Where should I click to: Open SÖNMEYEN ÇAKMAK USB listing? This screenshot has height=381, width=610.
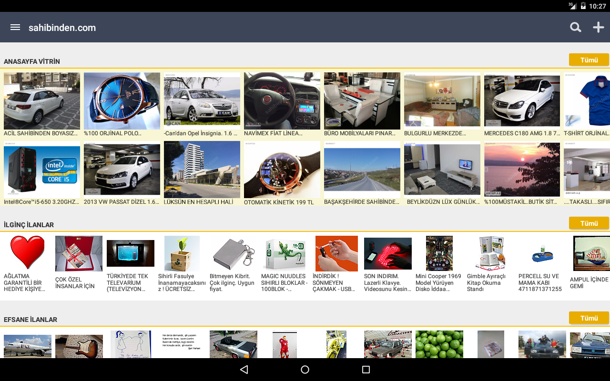coord(336,264)
